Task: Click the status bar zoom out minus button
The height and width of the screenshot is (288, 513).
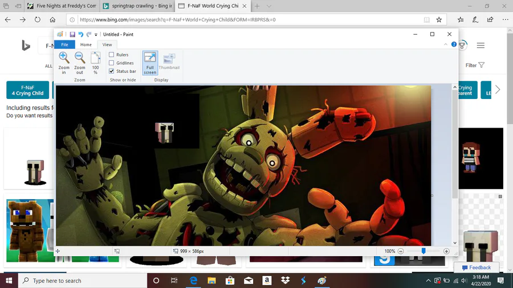Action: point(401,251)
